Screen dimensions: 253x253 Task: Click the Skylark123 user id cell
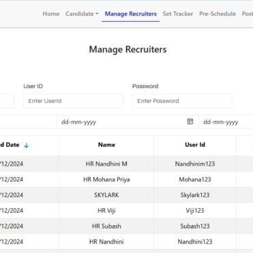coord(195,195)
